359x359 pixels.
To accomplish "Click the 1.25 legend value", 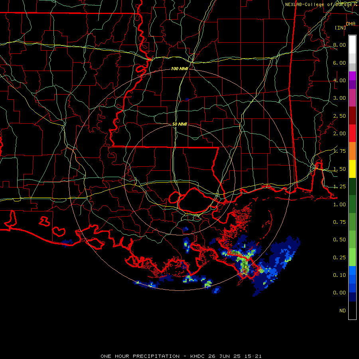I will click(x=339, y=187).
